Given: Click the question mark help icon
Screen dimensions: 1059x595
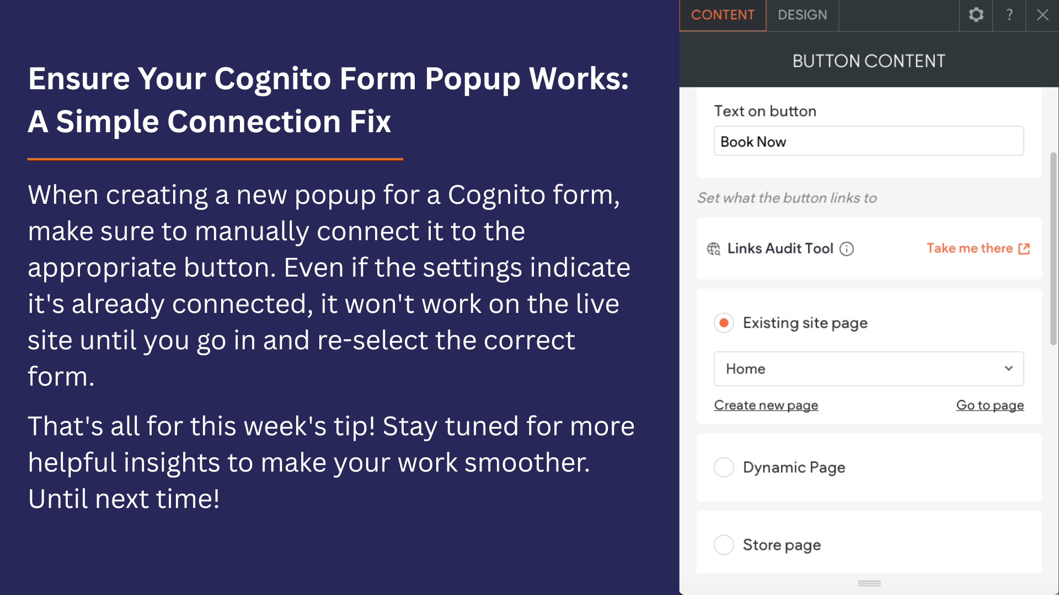Looking at the screenshot, I should [1009, 15].
